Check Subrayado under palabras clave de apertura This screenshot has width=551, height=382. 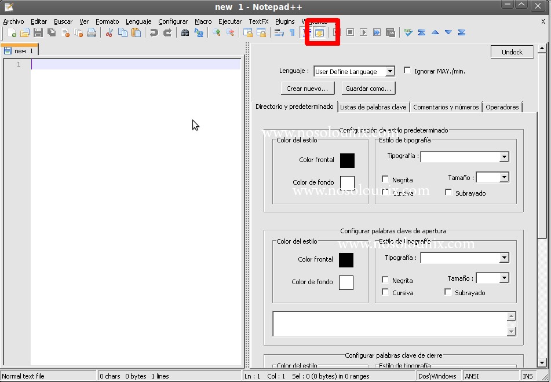[448, 292]
